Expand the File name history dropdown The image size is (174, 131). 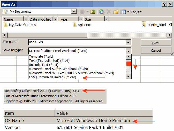tap(128, 42)
